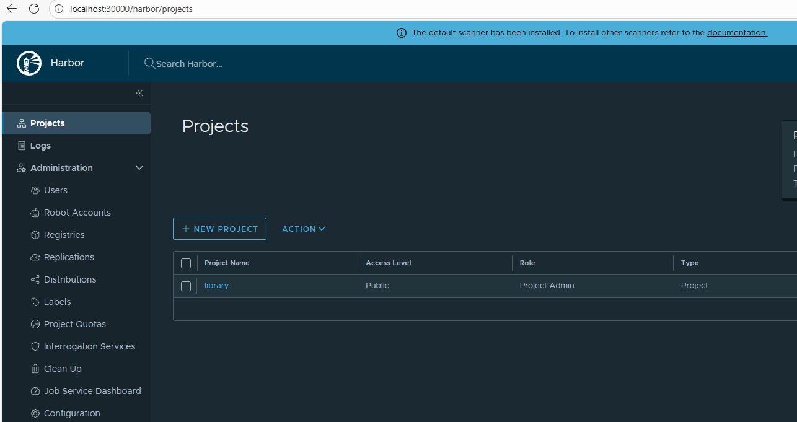Click the Harbor title text
The image size is (797, 422).
click(x=67, y=63)
